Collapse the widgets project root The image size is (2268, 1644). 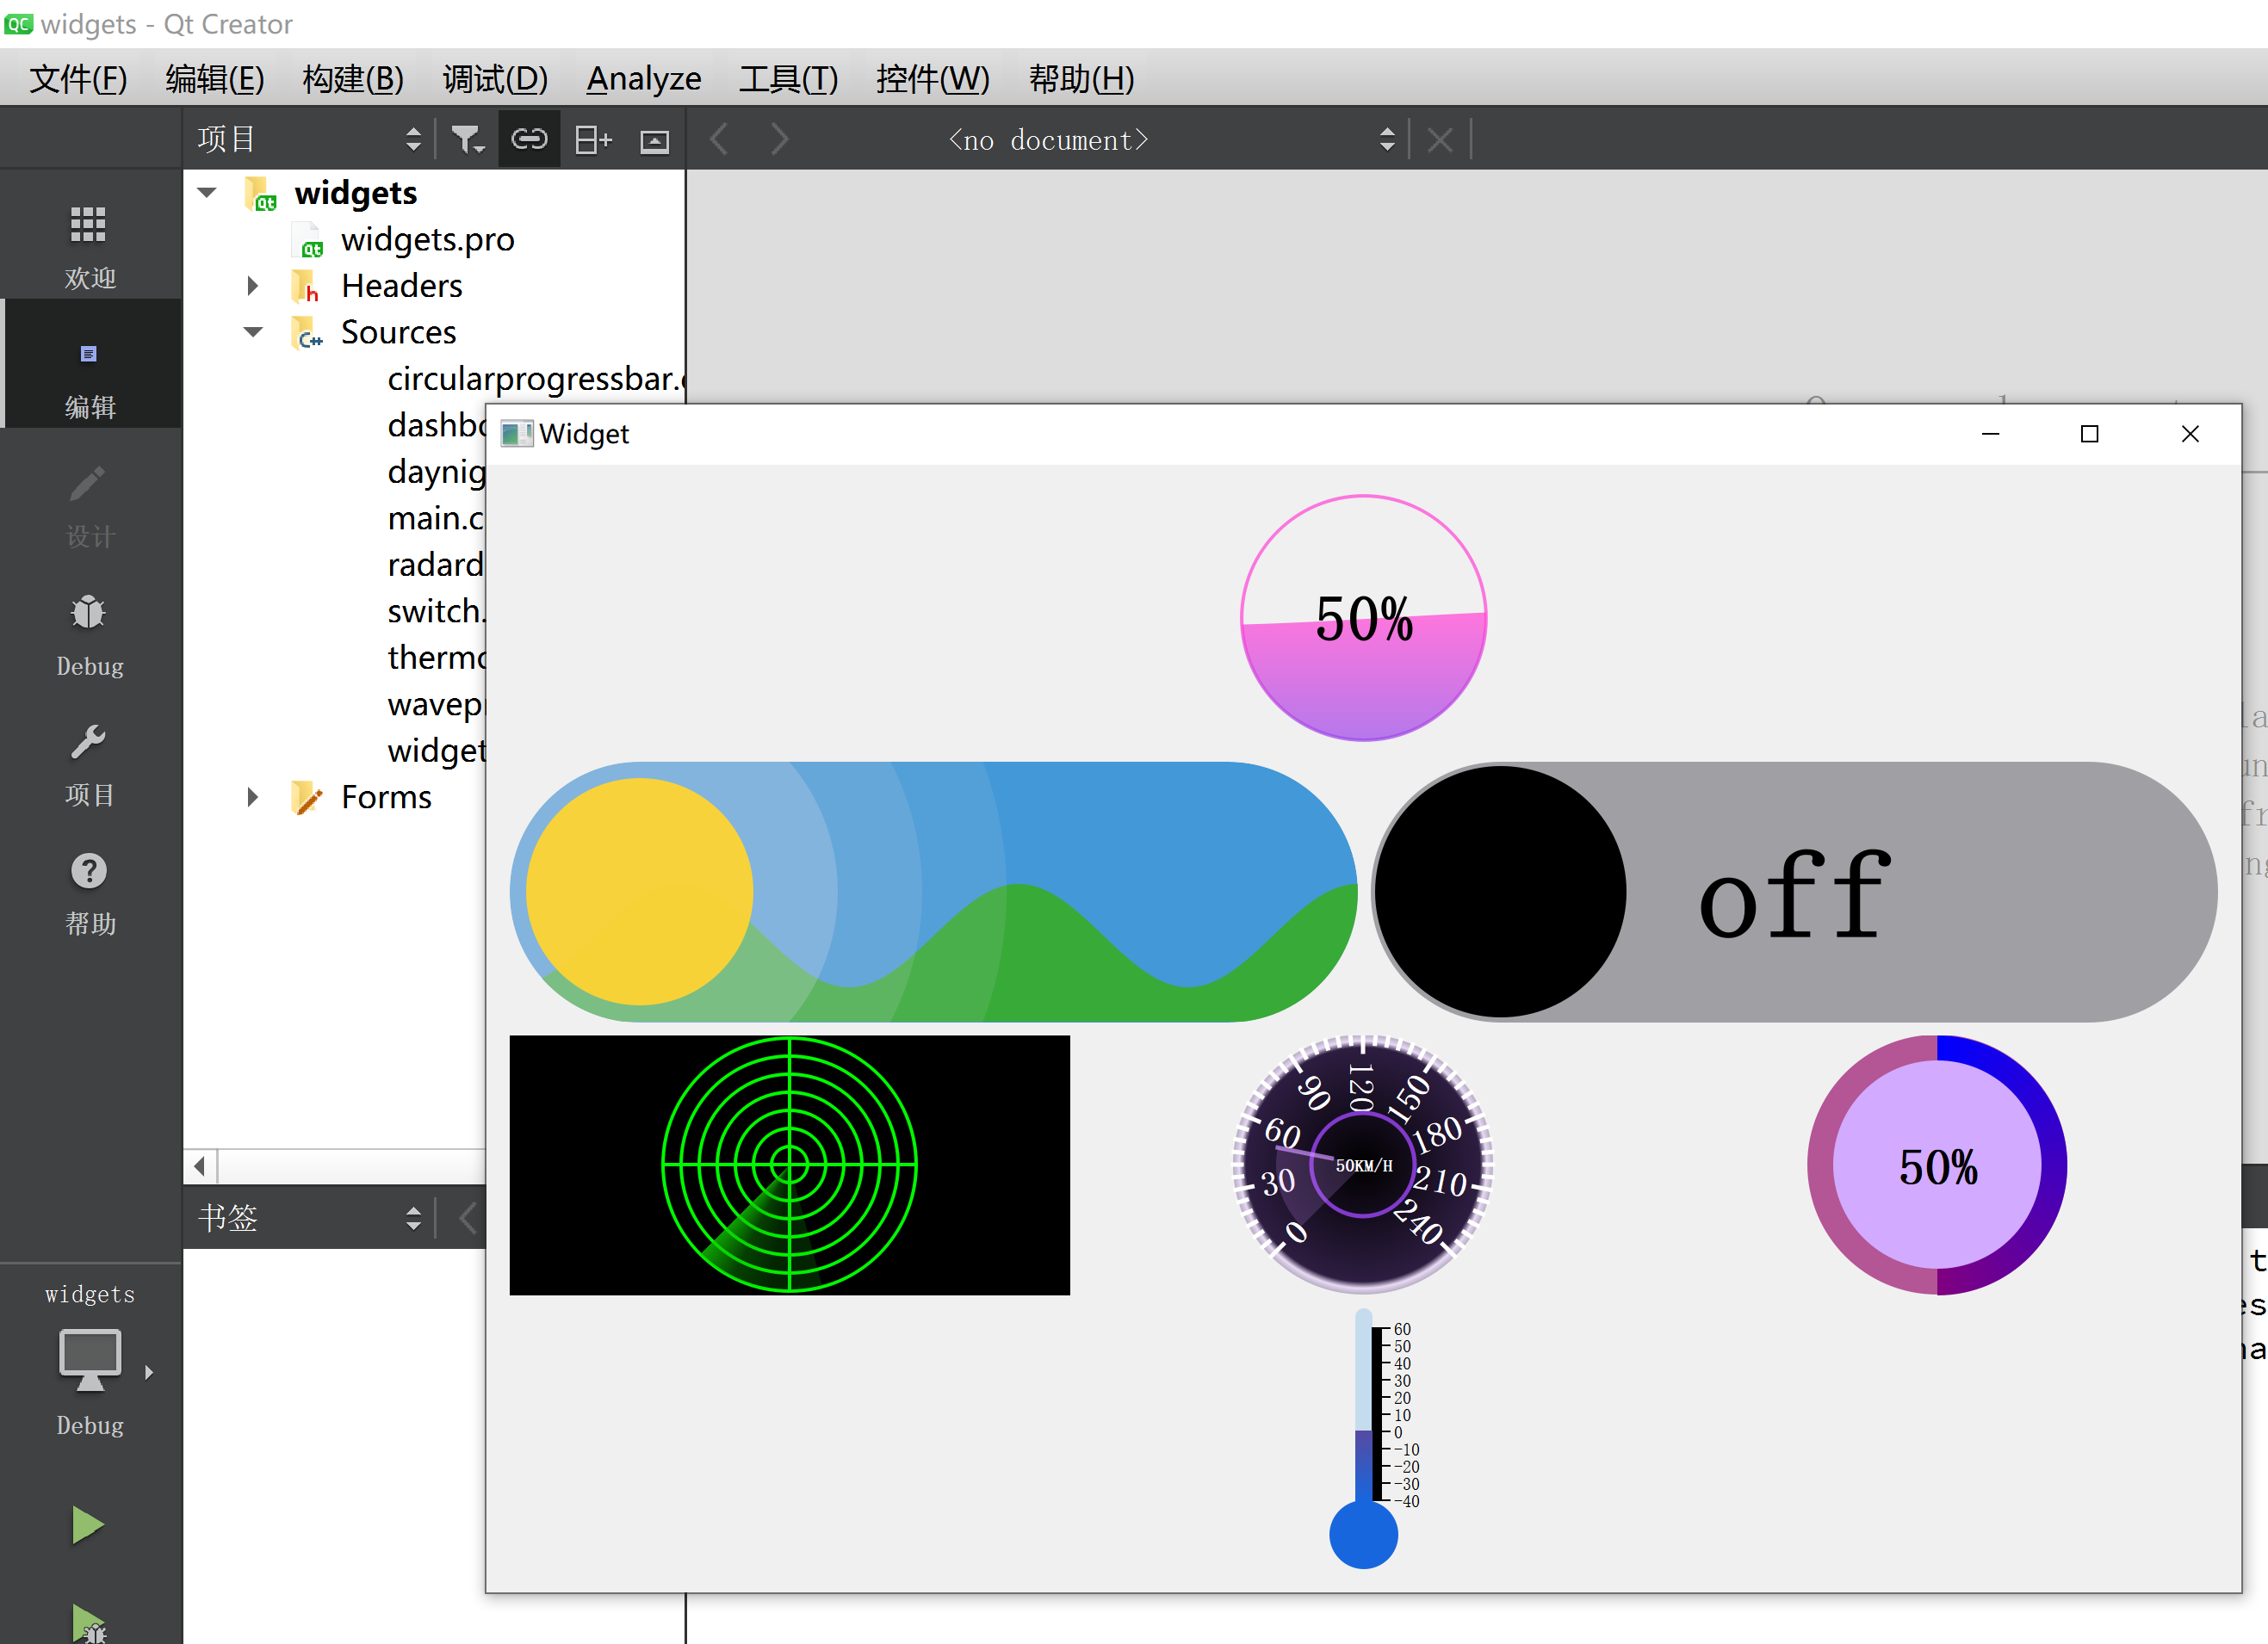pyautogui.click(x=207, y=192)
